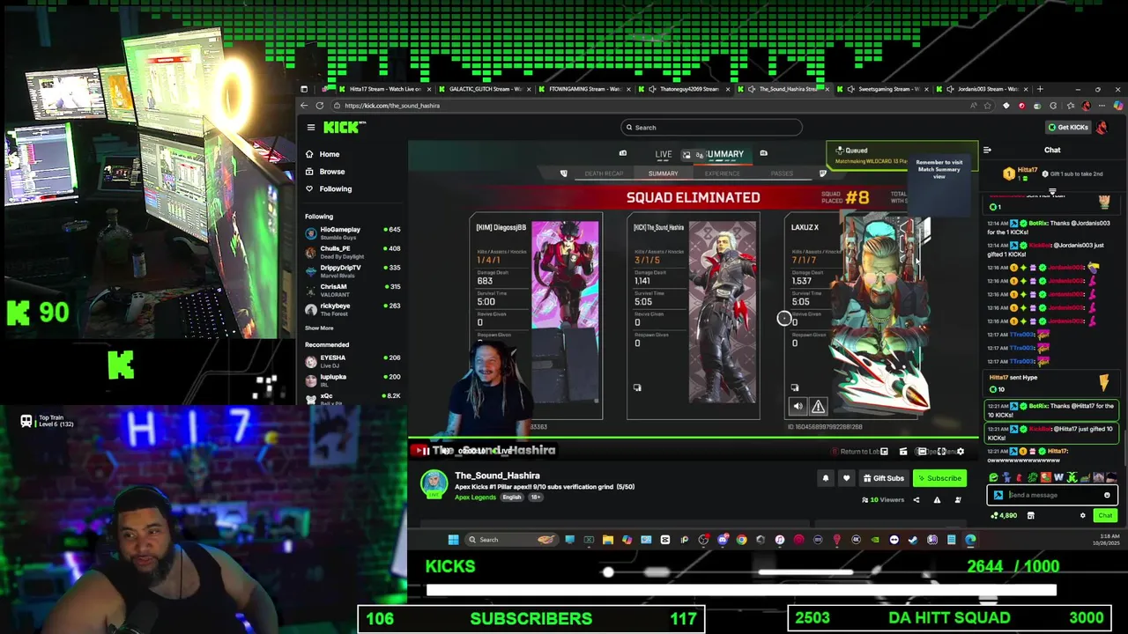The height and width of the screenshot is (634, 1128).
Task: Click the Get KICKs button
Action: [x=1068, y=128]
